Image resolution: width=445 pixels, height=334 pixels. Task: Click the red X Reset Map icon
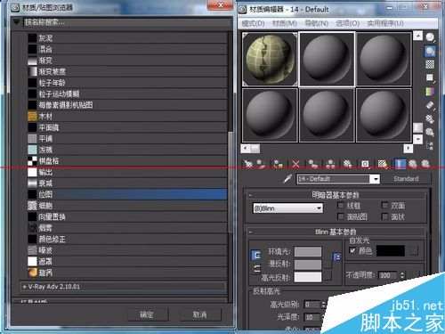pos(295,164)
